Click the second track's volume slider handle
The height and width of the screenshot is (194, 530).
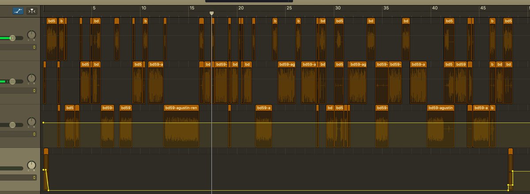click(x=12, y=82)
